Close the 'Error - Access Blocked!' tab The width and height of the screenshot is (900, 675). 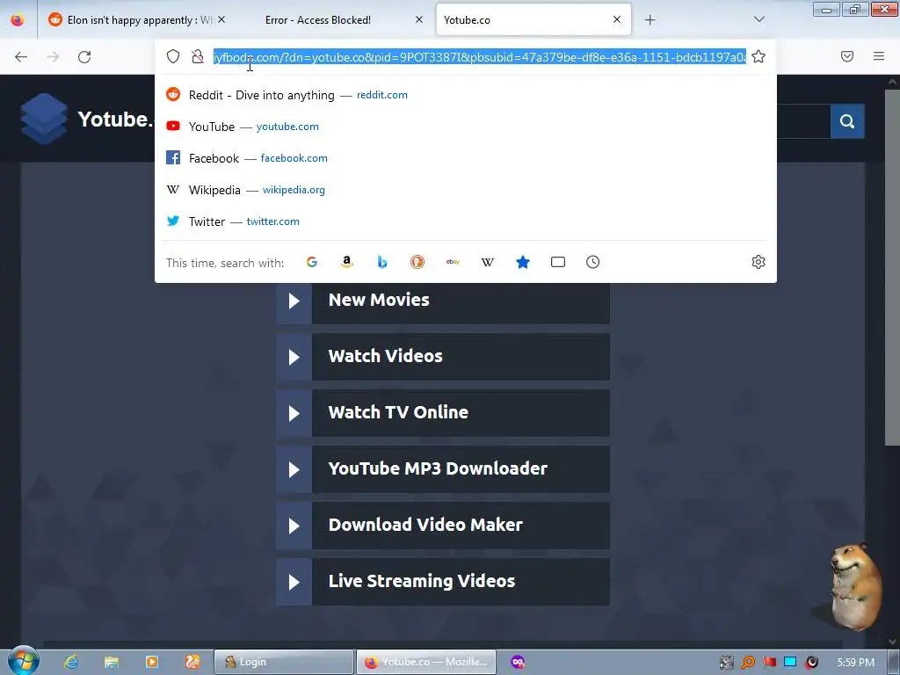(419, 19)
